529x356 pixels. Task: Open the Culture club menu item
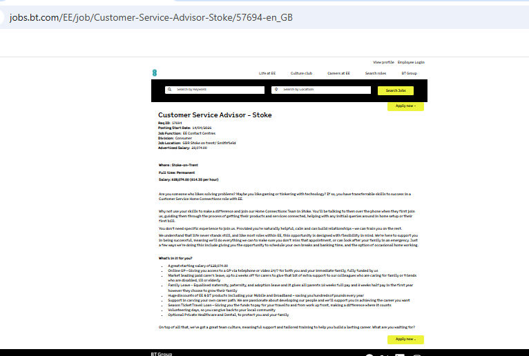pyautogui.click(x=301, y=73)
